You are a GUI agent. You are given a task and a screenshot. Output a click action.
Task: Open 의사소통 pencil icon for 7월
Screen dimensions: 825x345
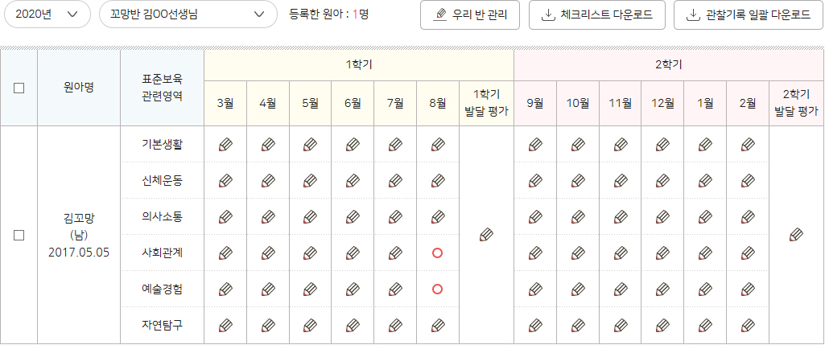[x=395, y=216]
